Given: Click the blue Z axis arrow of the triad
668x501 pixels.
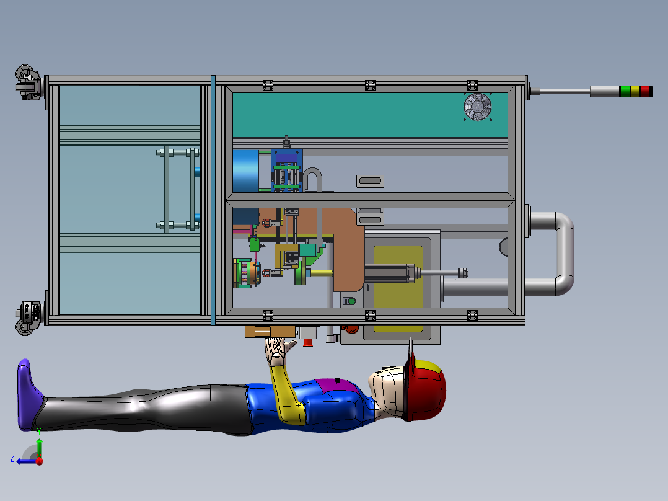Looking at the screenshot, I should (25, 462).
